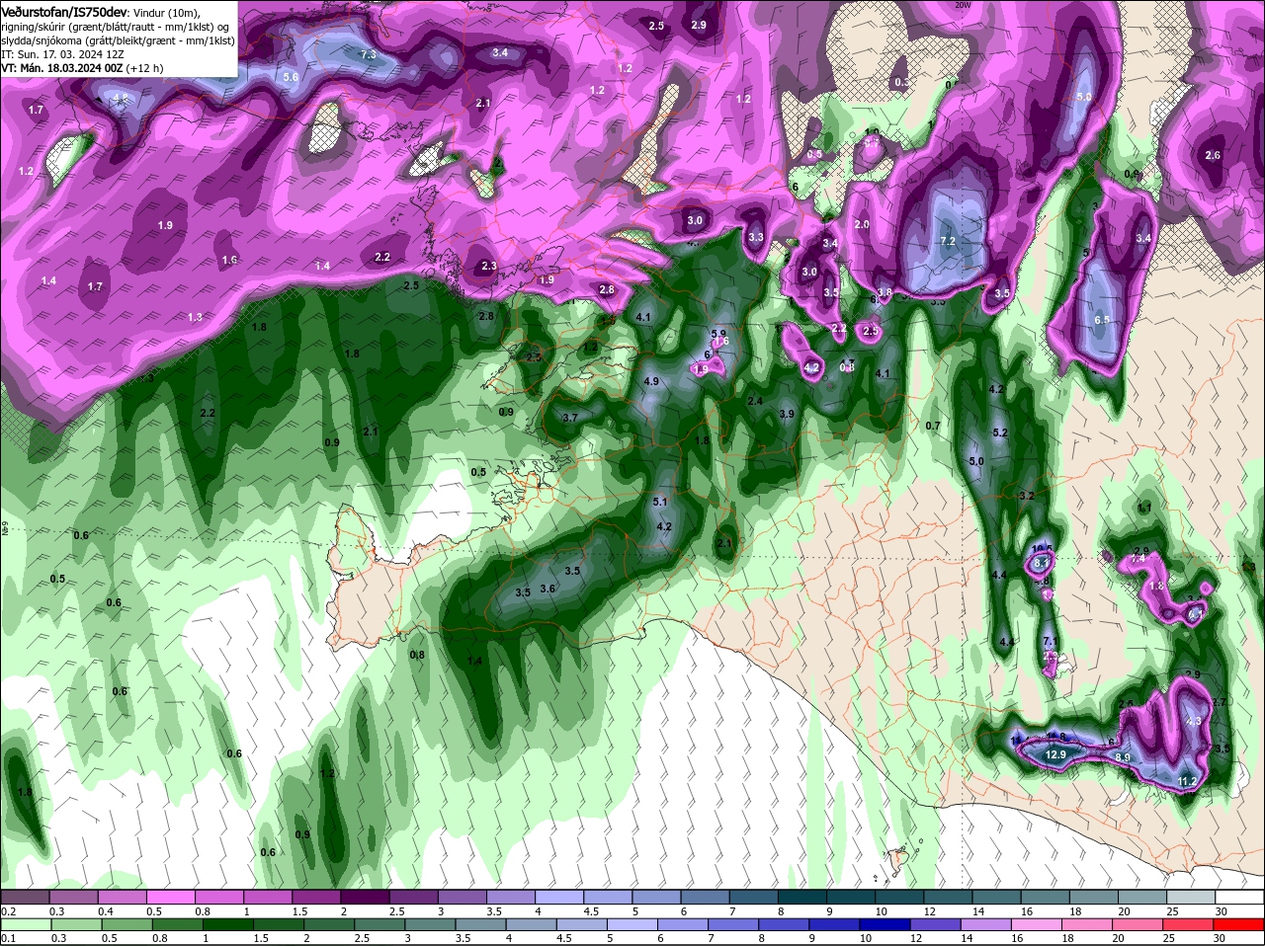Click the '(+12 h)' forecast offset text
Viewport: 1265px width, 946px height.
coord(145,68)
